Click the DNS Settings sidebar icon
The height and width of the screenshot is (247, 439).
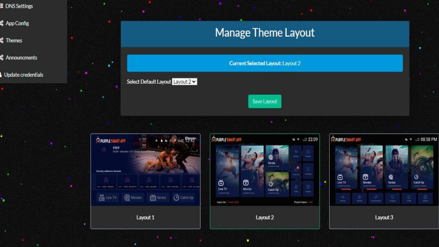(1, 6)
